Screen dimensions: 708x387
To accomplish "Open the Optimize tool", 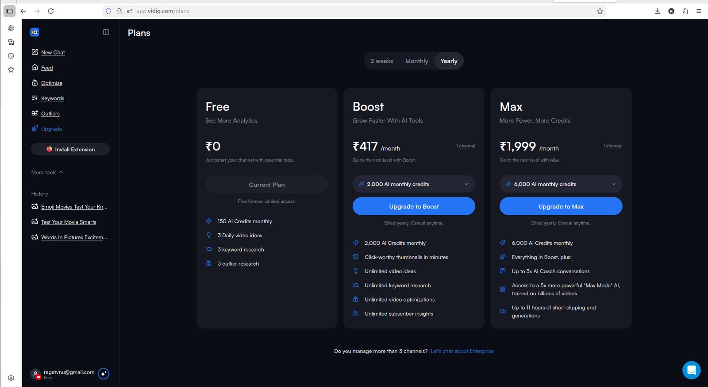I will coord(51,83).
